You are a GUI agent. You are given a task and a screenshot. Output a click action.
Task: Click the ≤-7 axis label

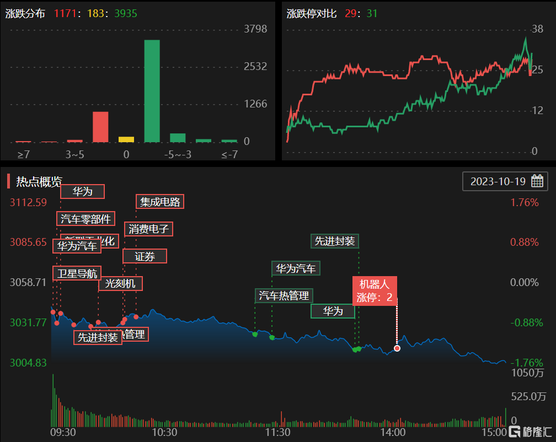tap(229, 154)
